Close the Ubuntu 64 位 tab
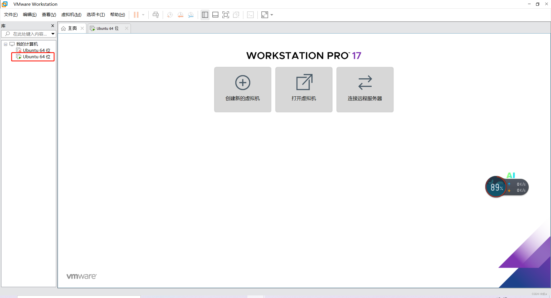This screenshot has height=298, width=551. 127,28
